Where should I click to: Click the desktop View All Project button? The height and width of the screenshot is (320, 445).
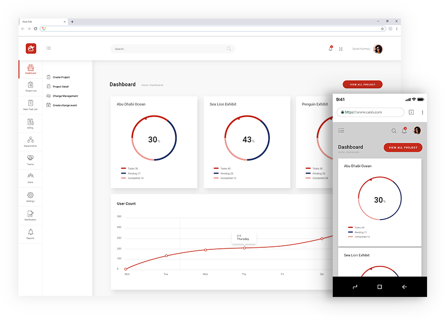tap(362, 84)
